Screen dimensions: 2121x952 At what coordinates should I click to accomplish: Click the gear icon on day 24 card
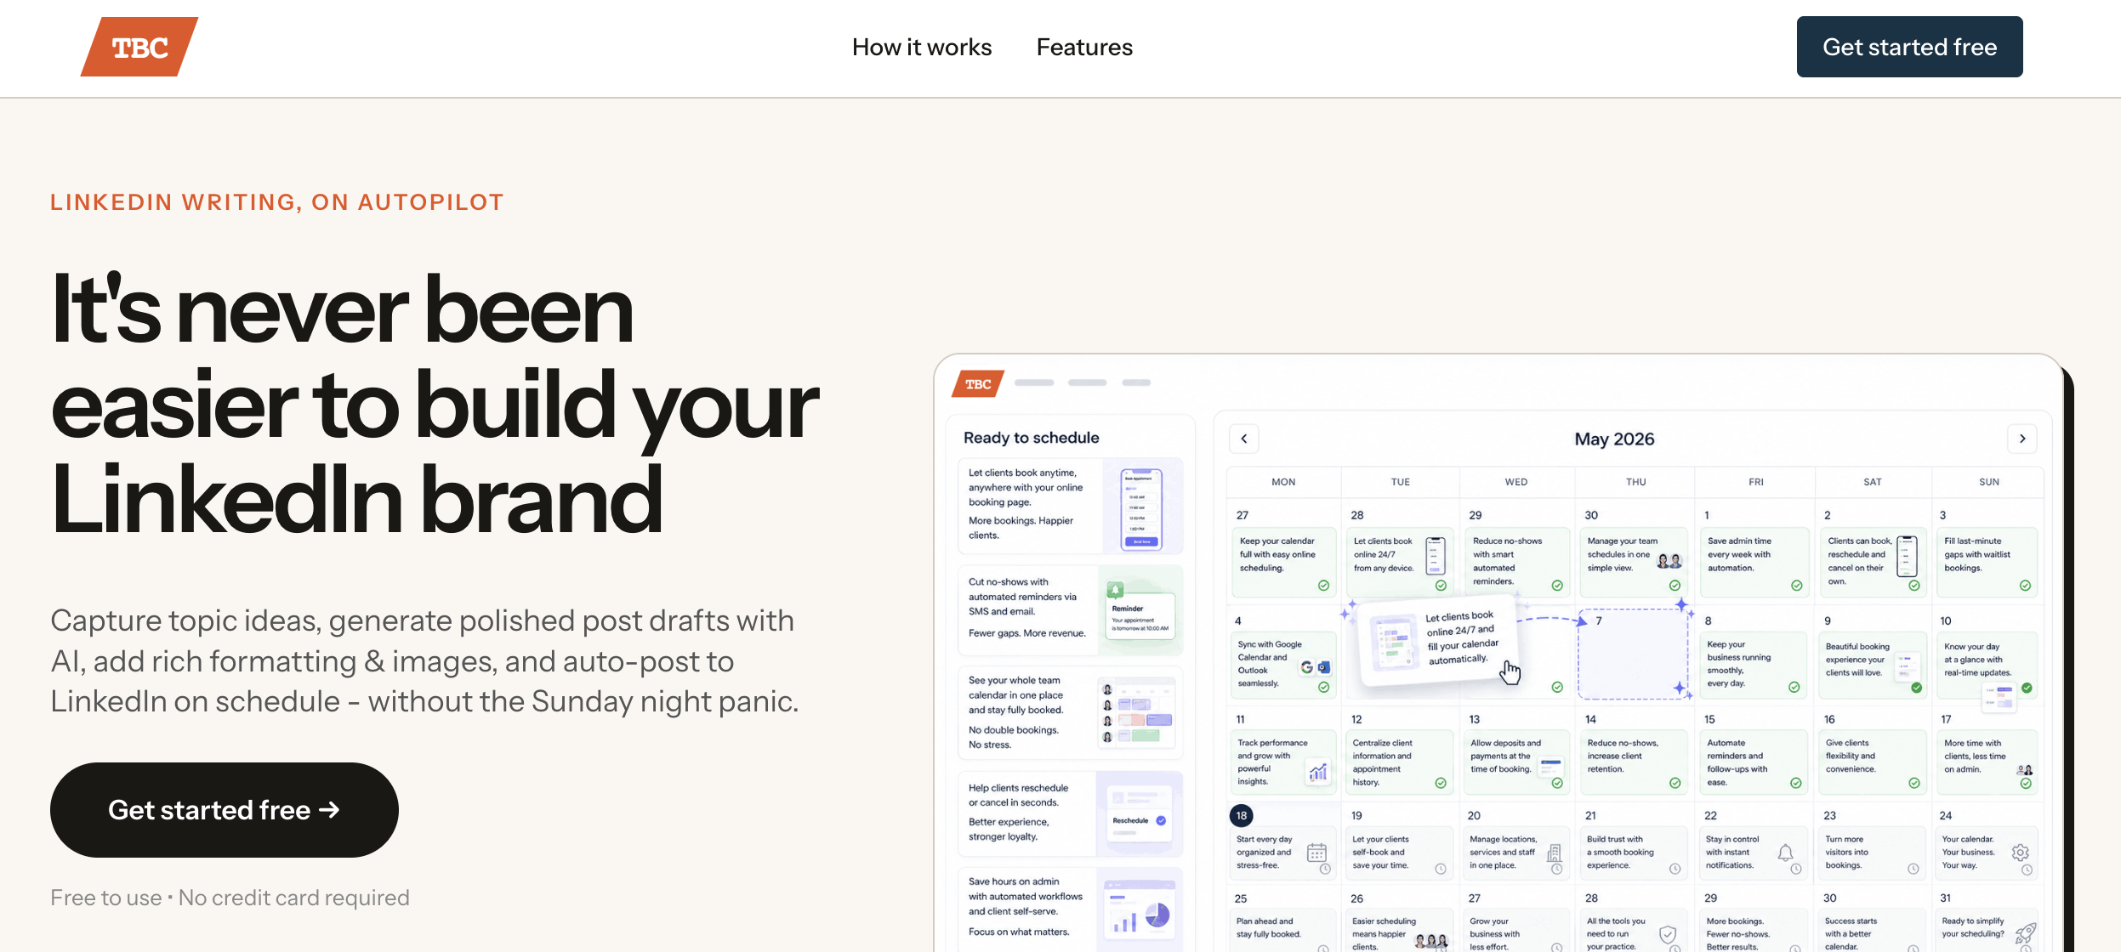[2021, 853]
